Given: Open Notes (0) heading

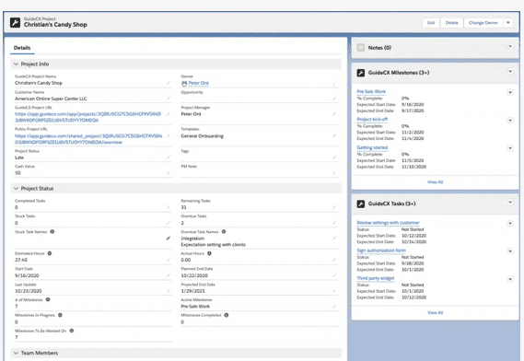Looking at the screenshot, I should pyautogui.click(x=379, y=48).
